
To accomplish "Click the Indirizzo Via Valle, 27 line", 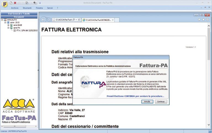I will [x=71, y=110].
